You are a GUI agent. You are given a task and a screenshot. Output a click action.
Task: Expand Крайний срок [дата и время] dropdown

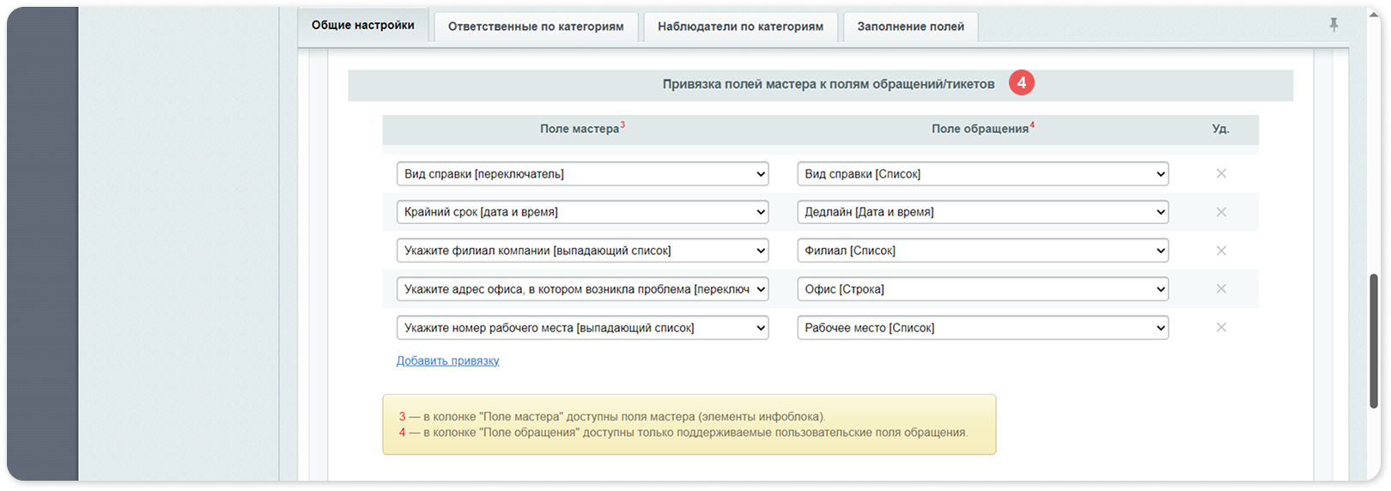582,212
